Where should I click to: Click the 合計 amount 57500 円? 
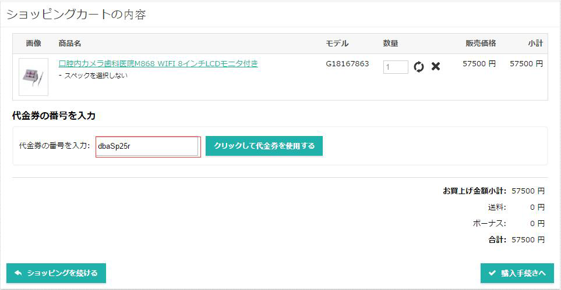(528, 239)
